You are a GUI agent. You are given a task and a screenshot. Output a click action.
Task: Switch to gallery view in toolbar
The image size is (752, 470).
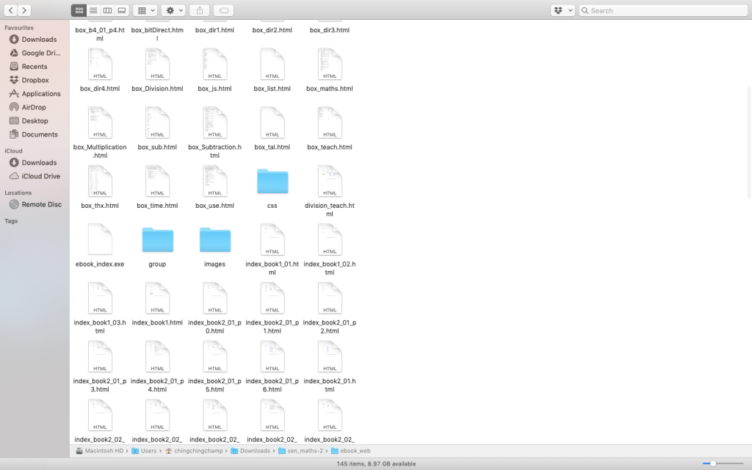tap(122, 10)
